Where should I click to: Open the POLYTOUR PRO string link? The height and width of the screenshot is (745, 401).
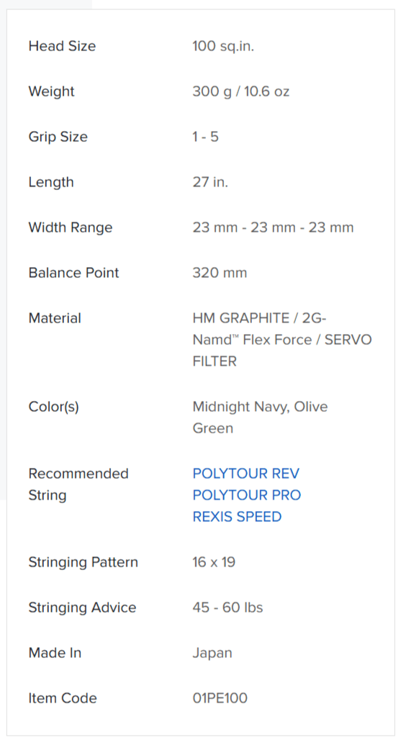tap(247, 495)
